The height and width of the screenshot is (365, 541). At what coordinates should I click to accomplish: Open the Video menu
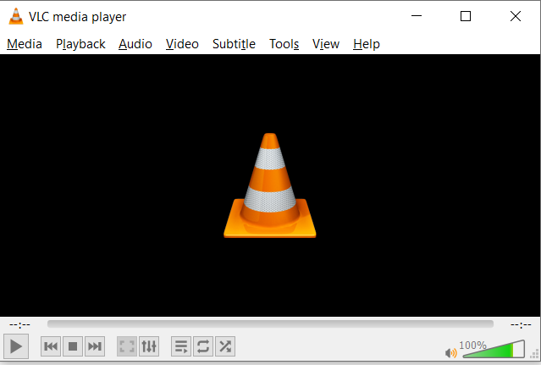(182, 44)
